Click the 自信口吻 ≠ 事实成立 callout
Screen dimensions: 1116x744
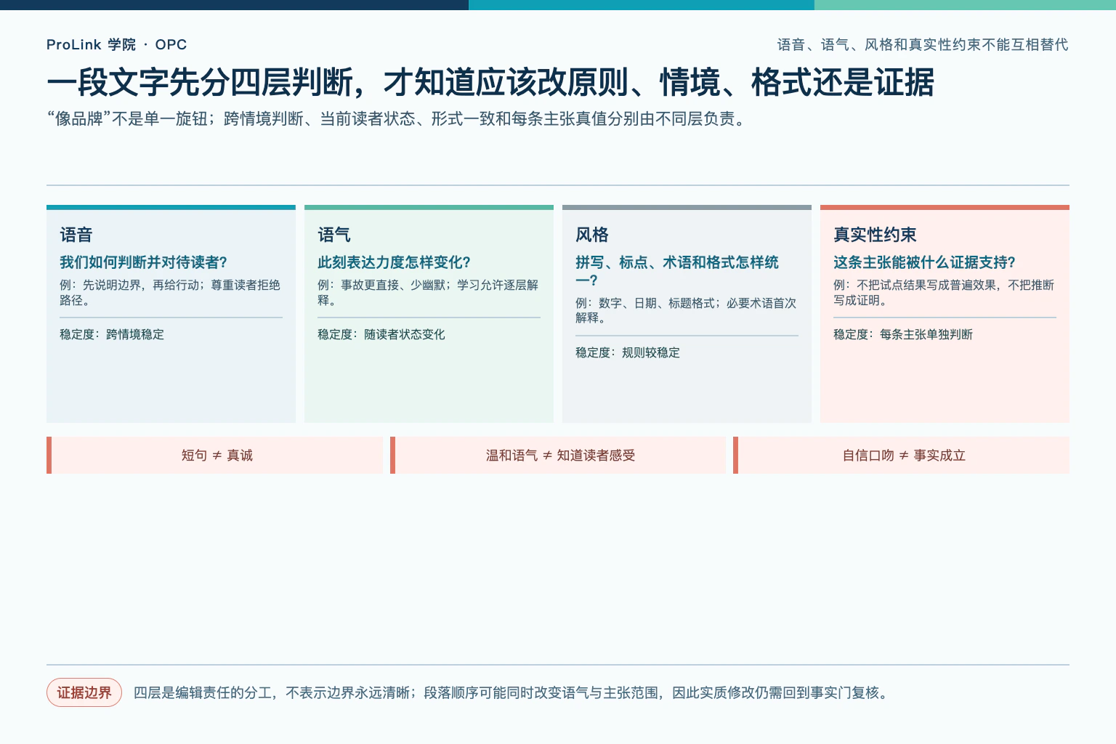tap(901, 455)
